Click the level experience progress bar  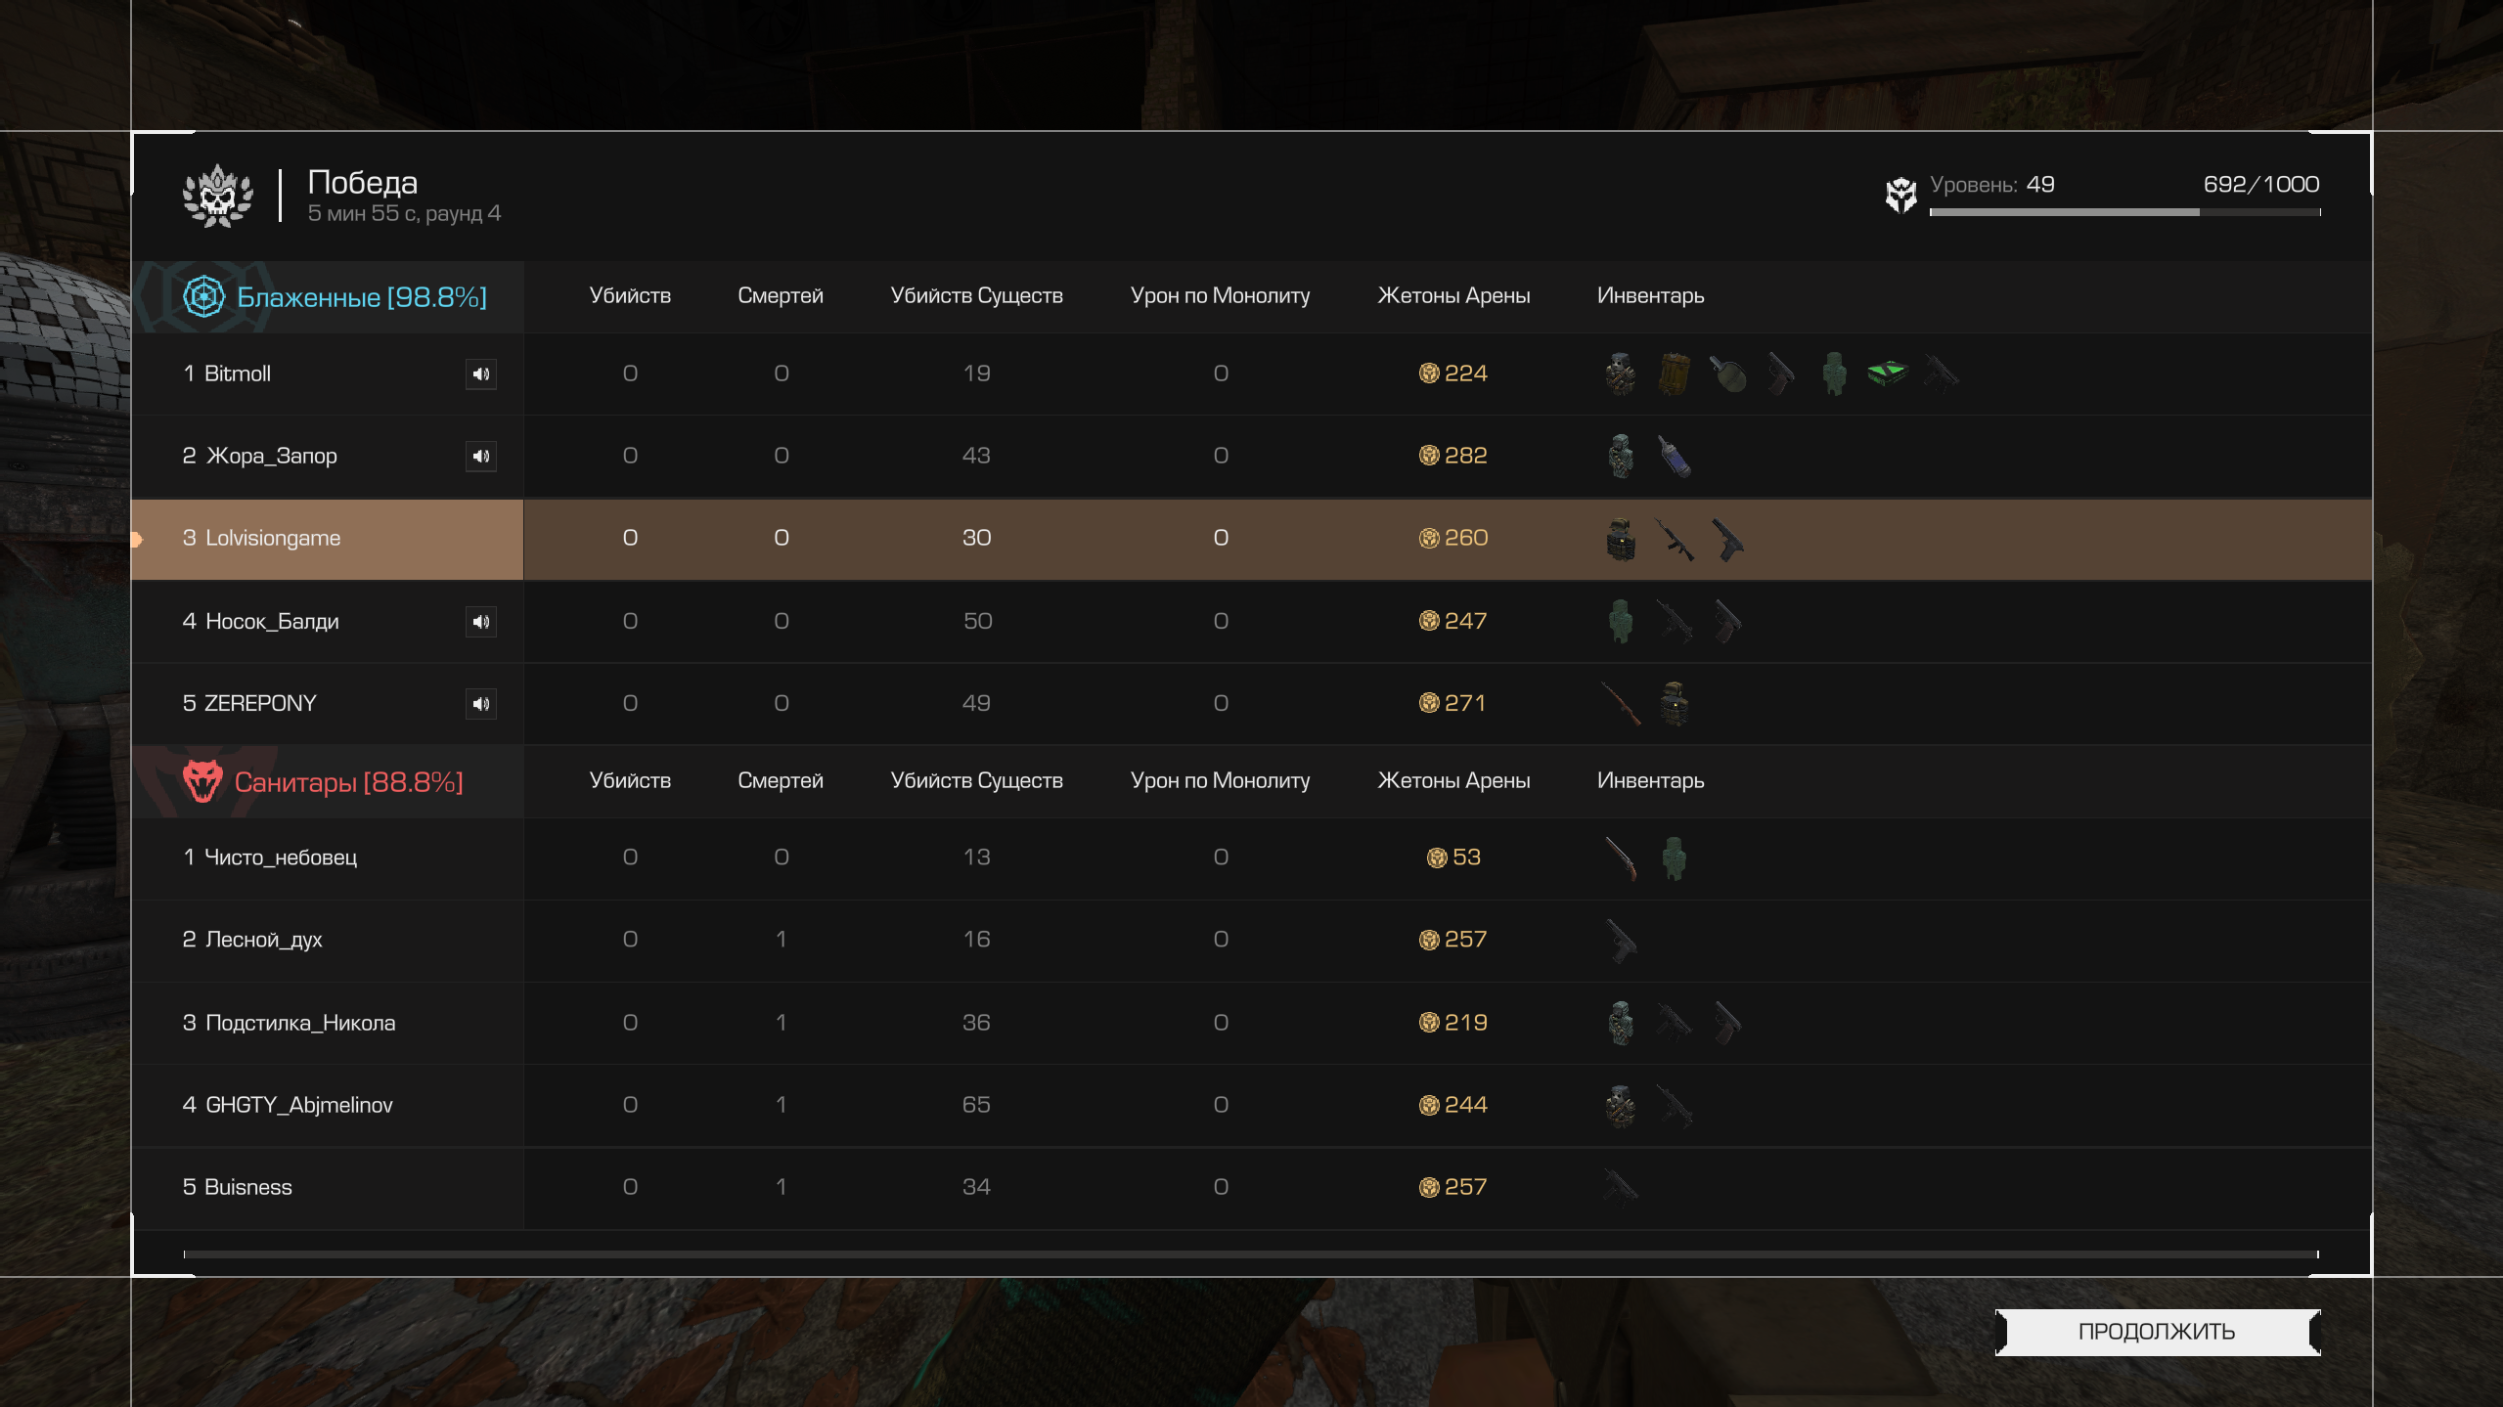point(2124,212)
